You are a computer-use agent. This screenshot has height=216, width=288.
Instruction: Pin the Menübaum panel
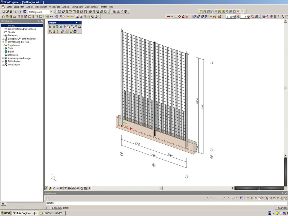pos(39,21)
